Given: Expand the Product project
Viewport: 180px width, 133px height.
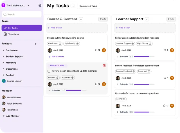Looking at the screenshot, I should coord(3,75).
